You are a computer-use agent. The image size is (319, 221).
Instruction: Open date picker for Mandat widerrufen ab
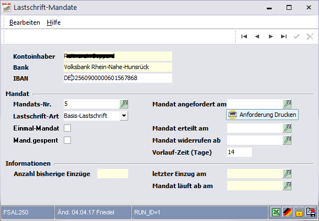[x=287, y=140]
